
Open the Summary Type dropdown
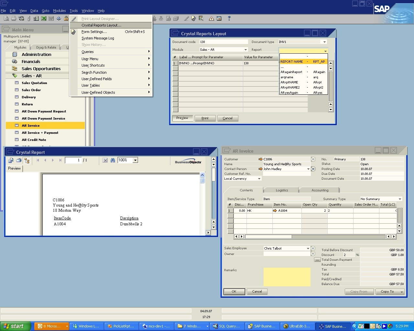click(x=400, y=199)
